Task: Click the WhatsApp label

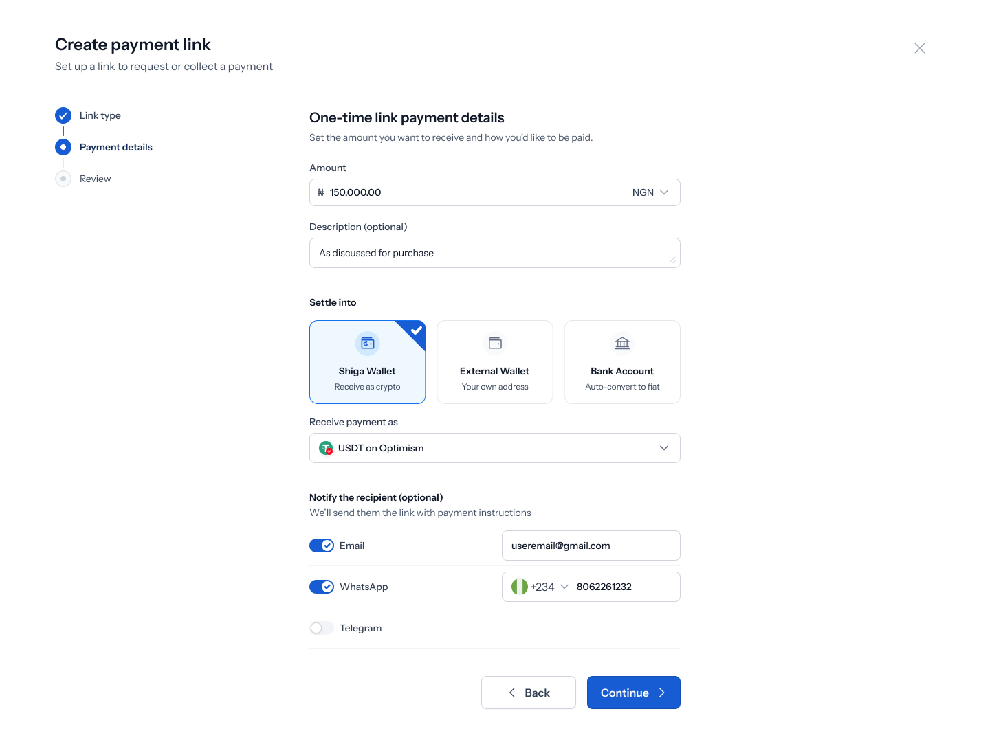Action: 364,587
